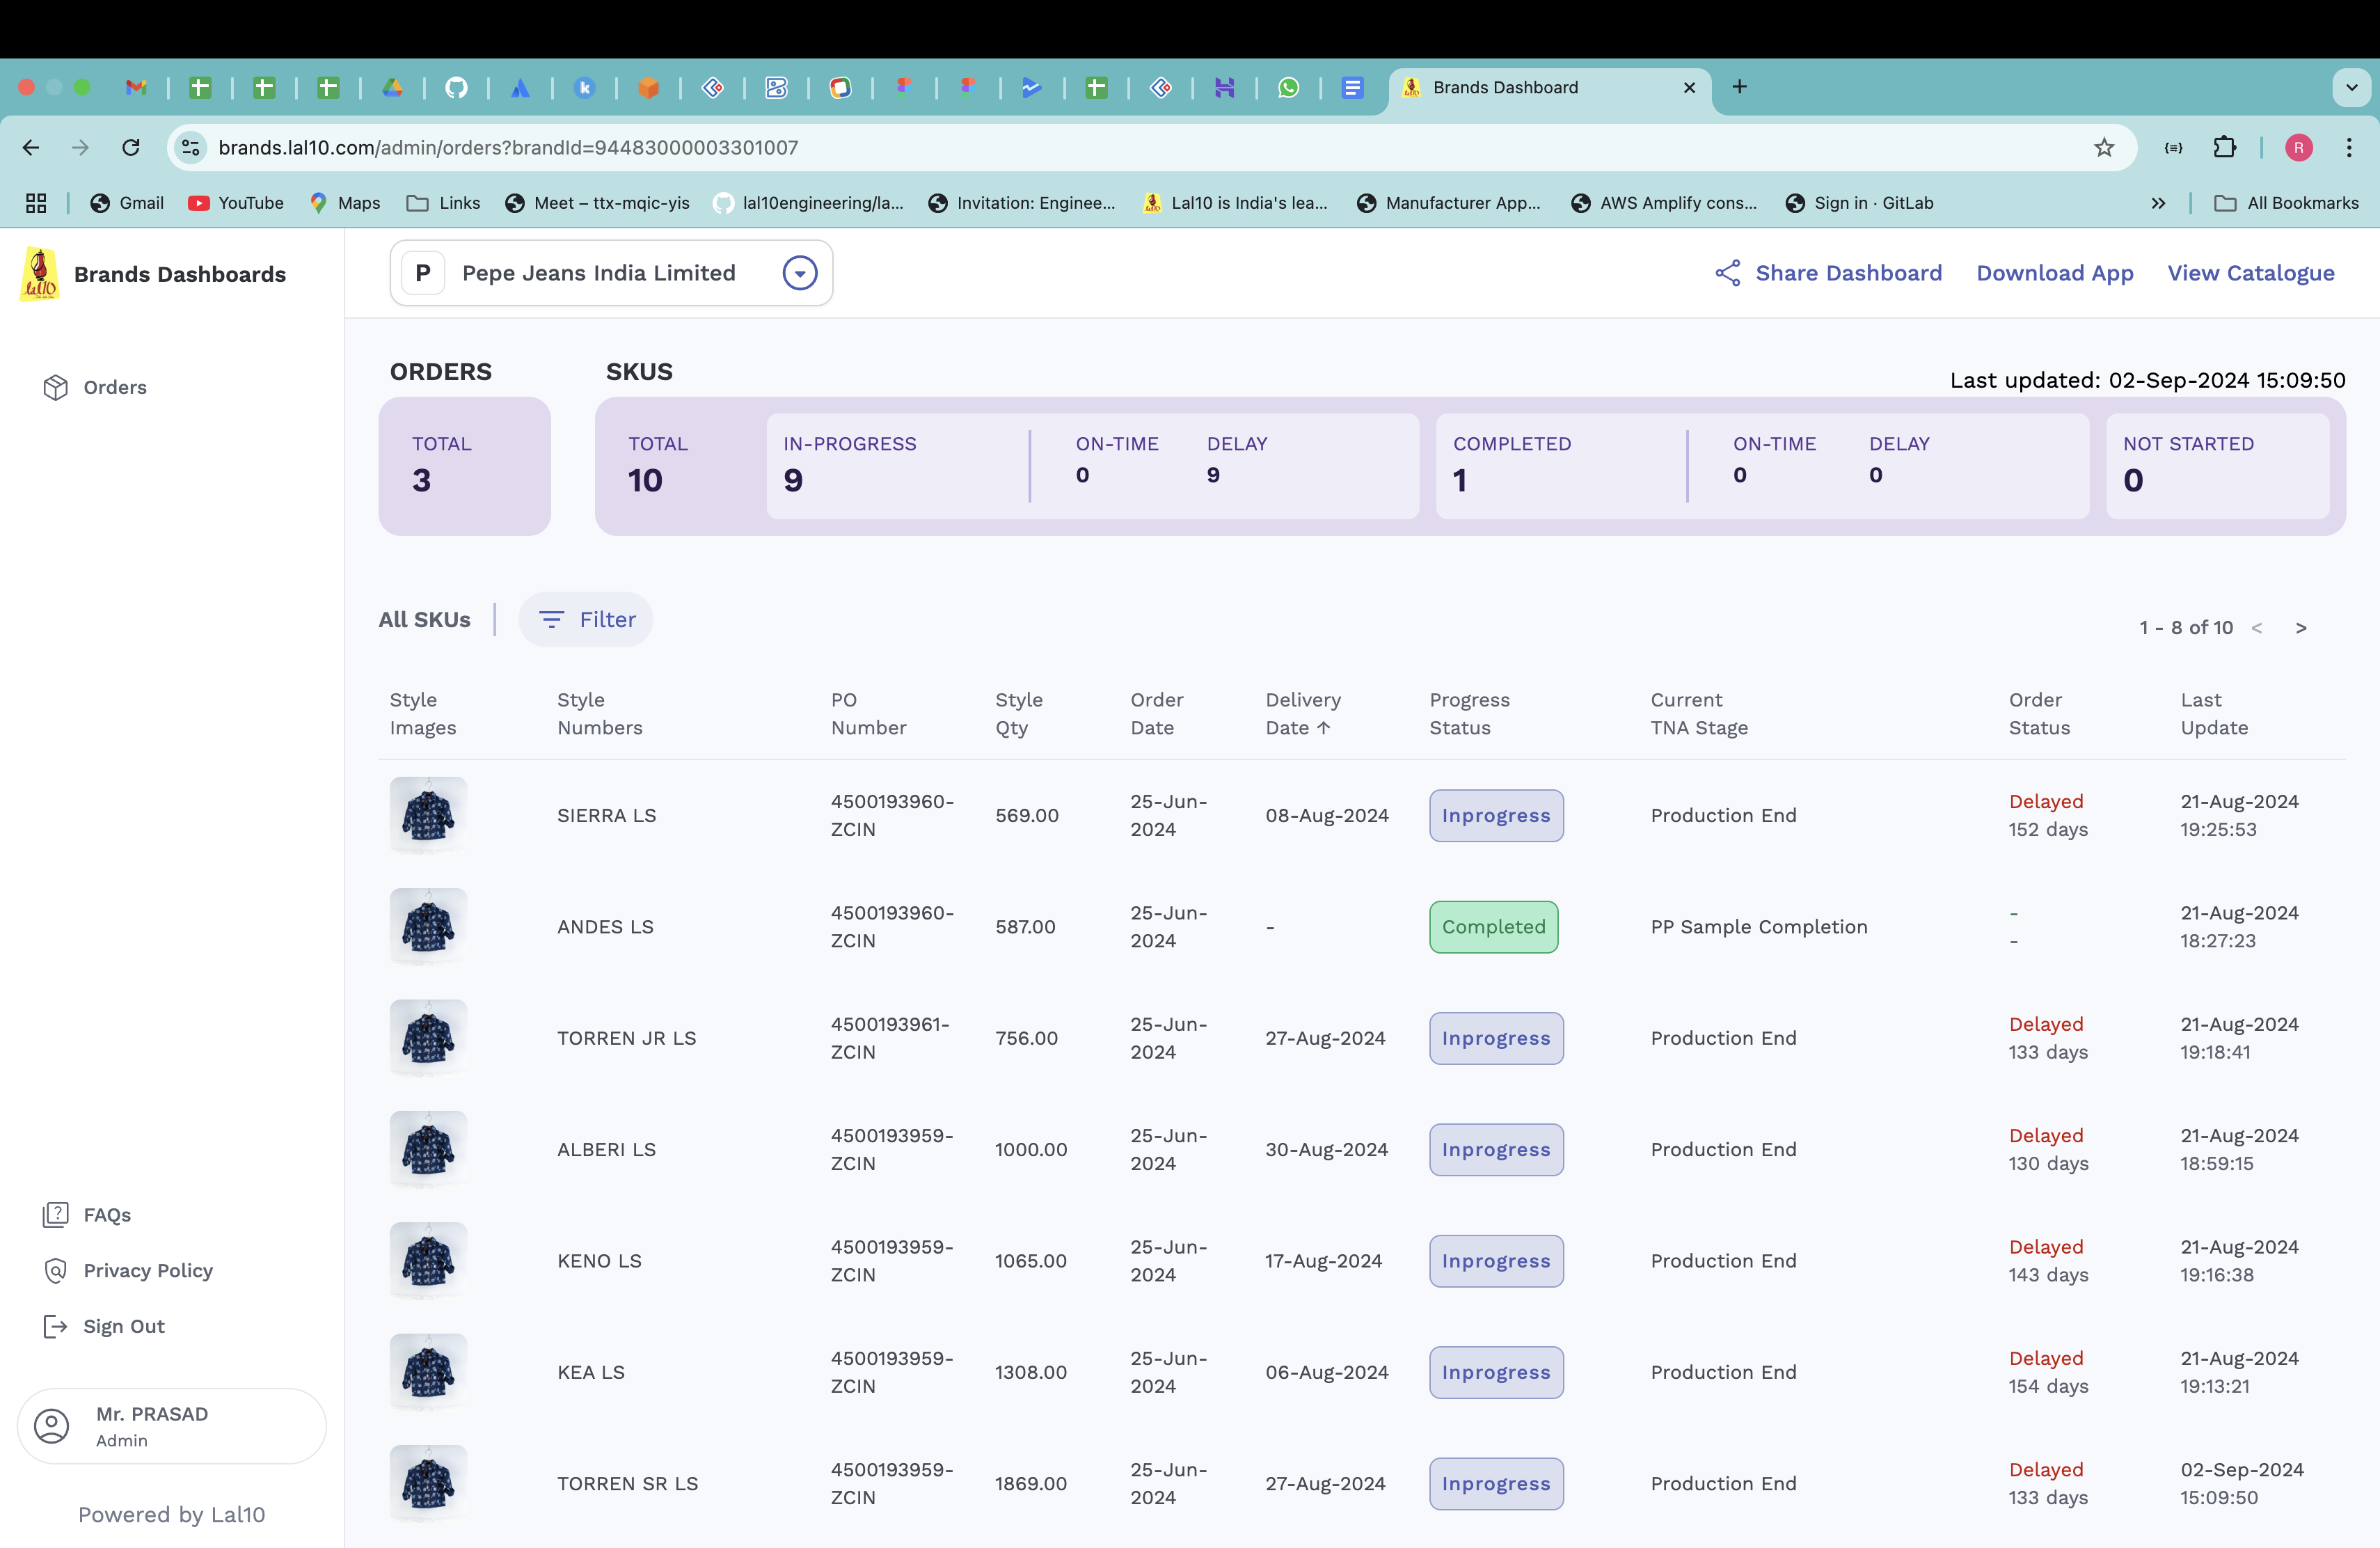This screenshot has height=1548, width=2380.
Task: Click the Lal10 logo in the sidebar
Action: [x=40, y=274]
